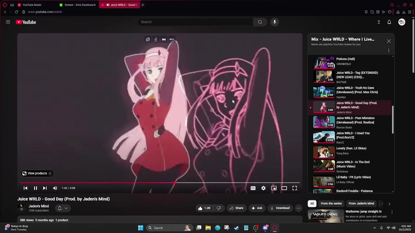The width and height of the screenshot is (415, 233).
Task: Like this video (1.2K)
Action: [x=204, y=208]
